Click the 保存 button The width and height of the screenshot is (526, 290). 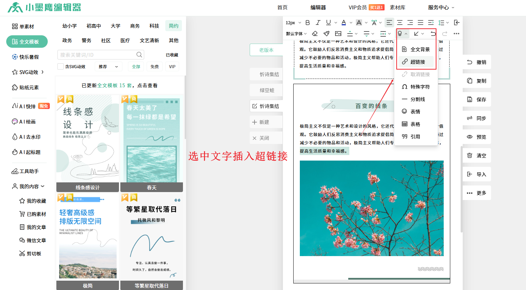477,99
